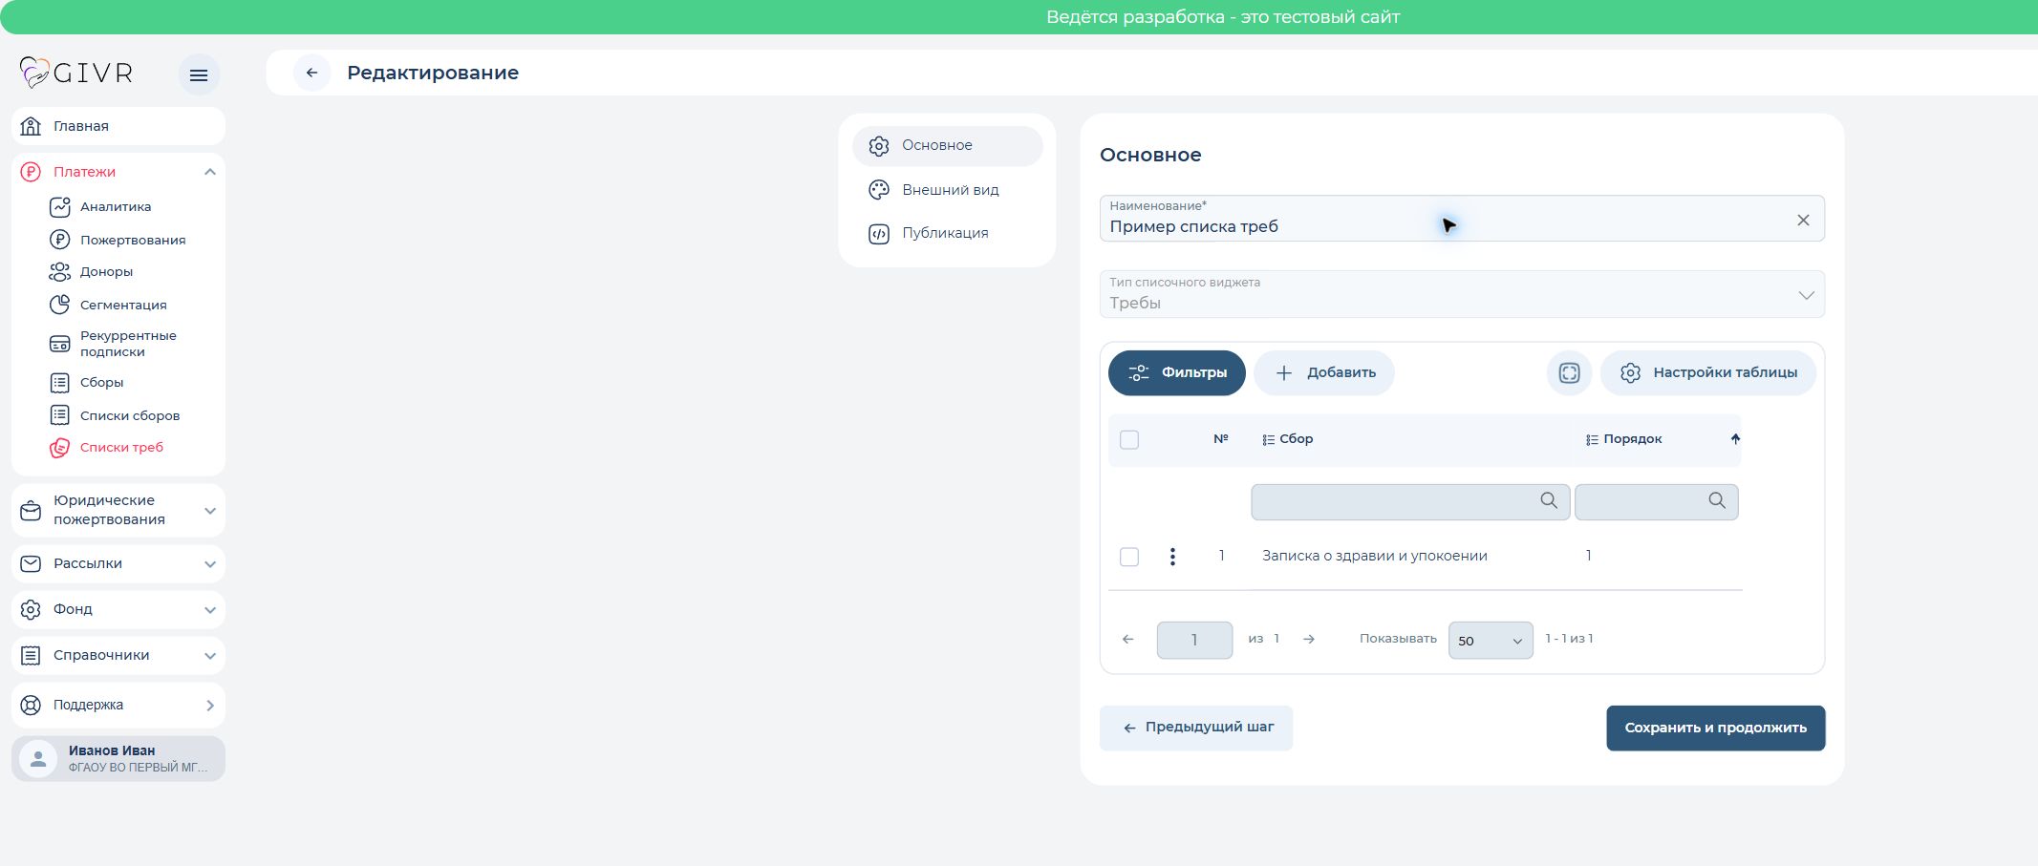Click Предыдущий шаг button
Viewport: 2038px width, 866px height.
click(x=1196, y=729)
